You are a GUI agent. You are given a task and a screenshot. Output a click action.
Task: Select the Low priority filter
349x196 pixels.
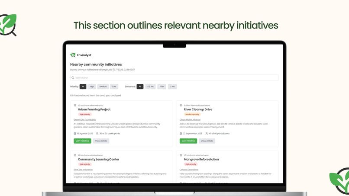(x=114, y=87)
